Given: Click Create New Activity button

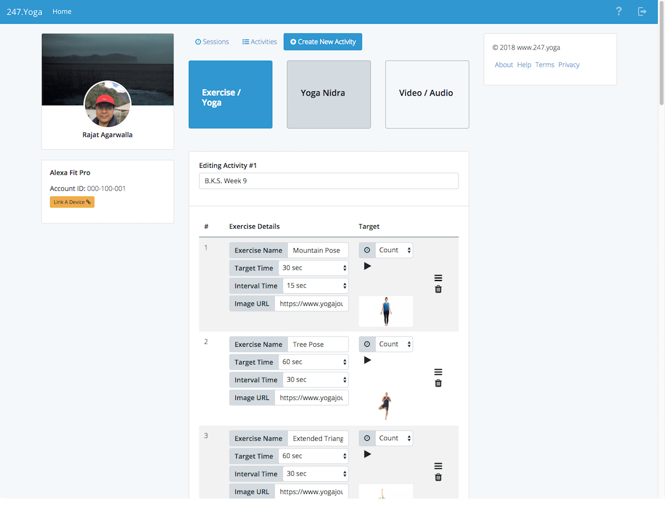Looking at the screenshot, I should tap(323, 42).
